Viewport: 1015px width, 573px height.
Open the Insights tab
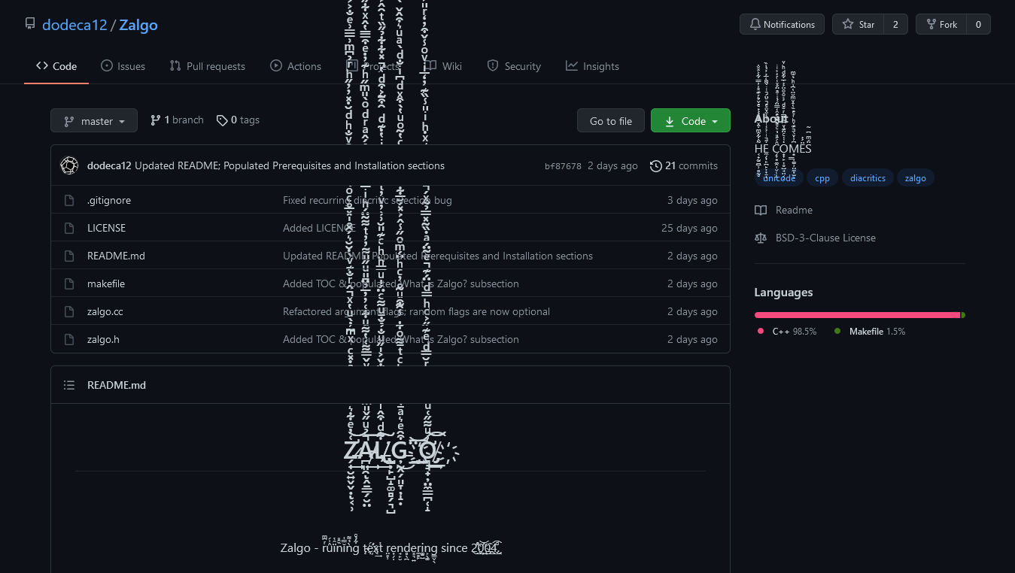[592, 66]
